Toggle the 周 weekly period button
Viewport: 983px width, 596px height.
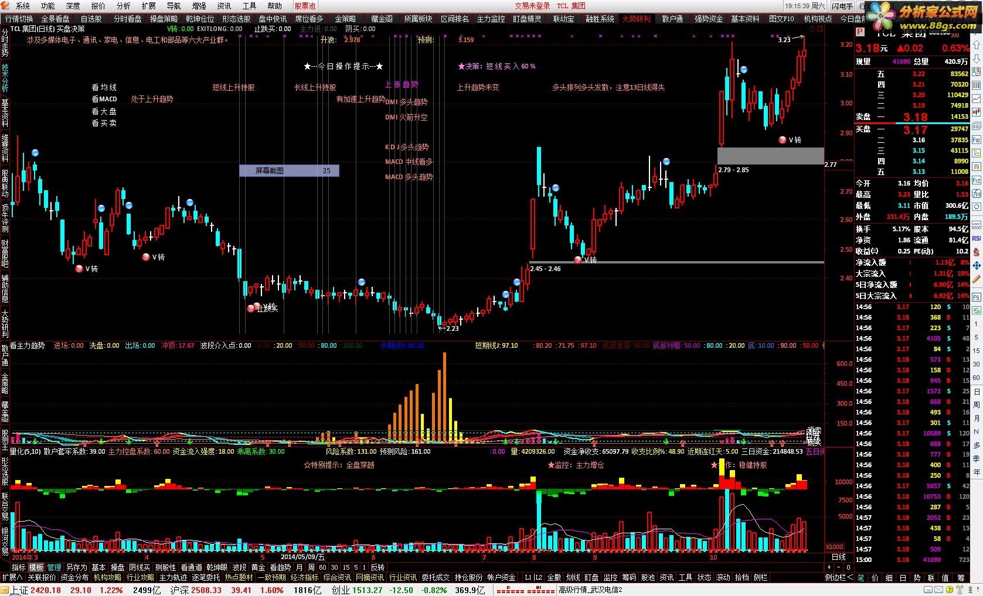(311, 567)
